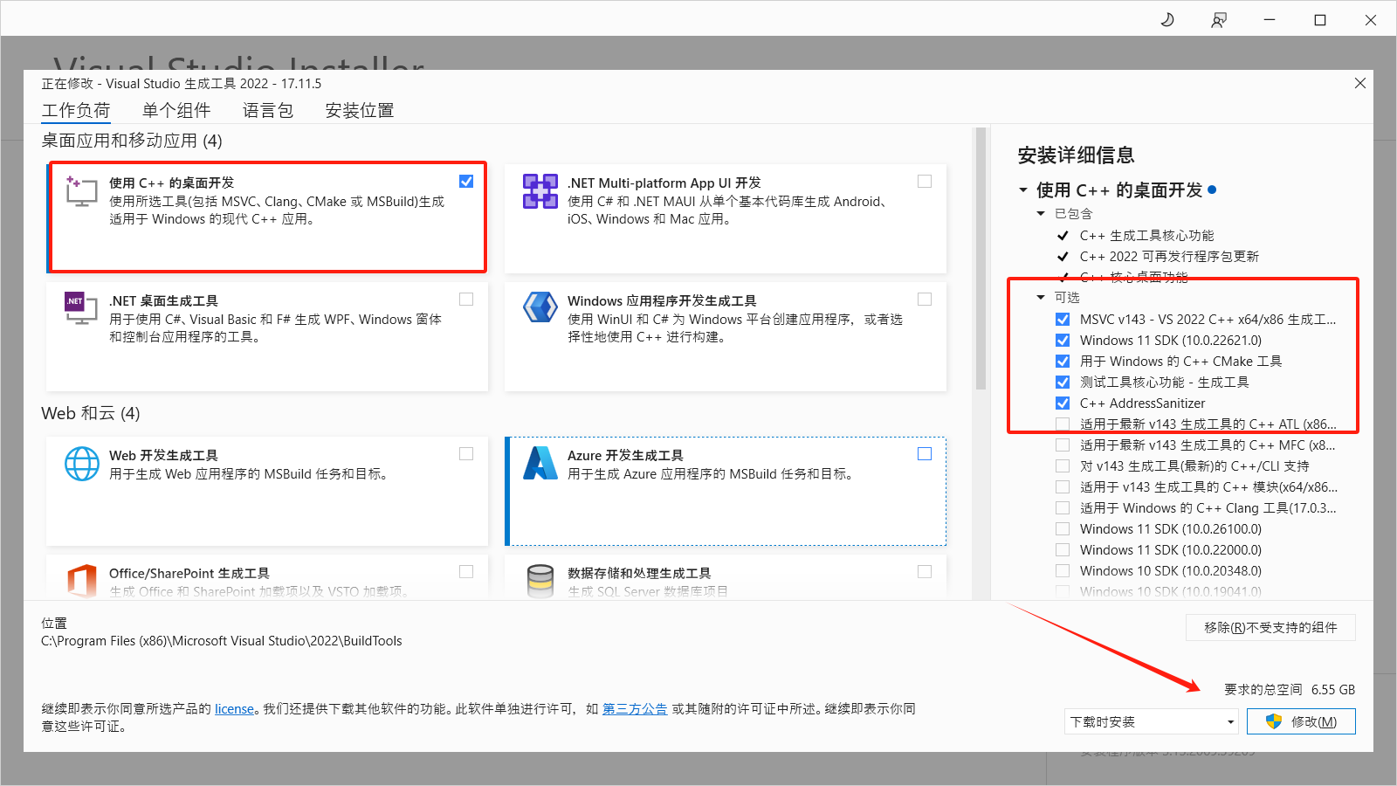Viewport: 1397px width, 786px height.
Task: Click the .NET 桌面生成工具 icon
Action: 81,308
